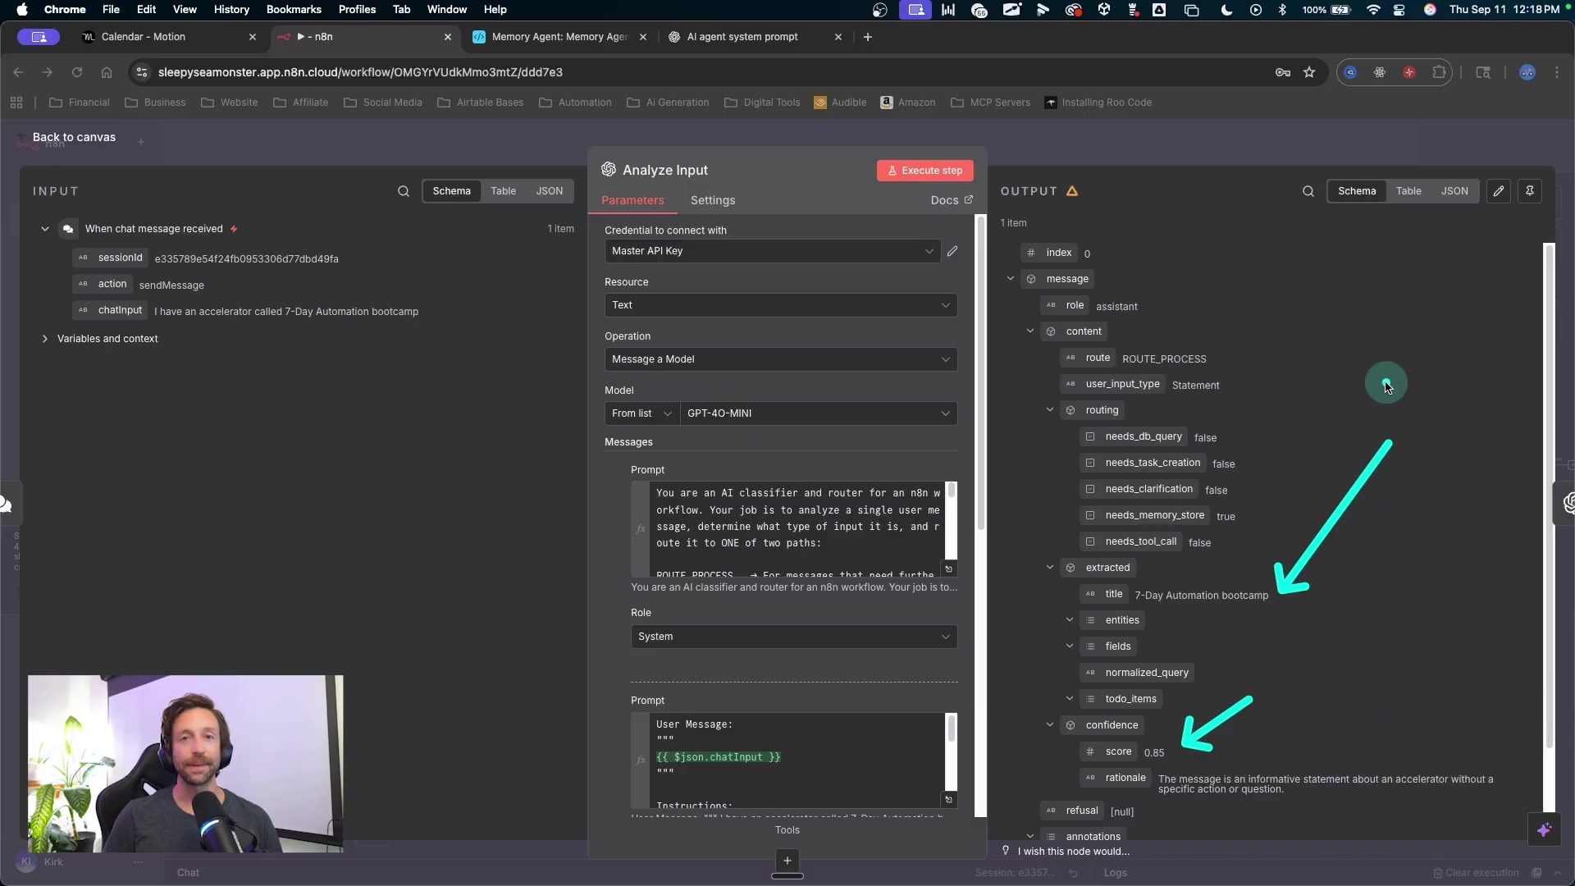
Task: Expand the system prompt editor
Action: point(948,569)
